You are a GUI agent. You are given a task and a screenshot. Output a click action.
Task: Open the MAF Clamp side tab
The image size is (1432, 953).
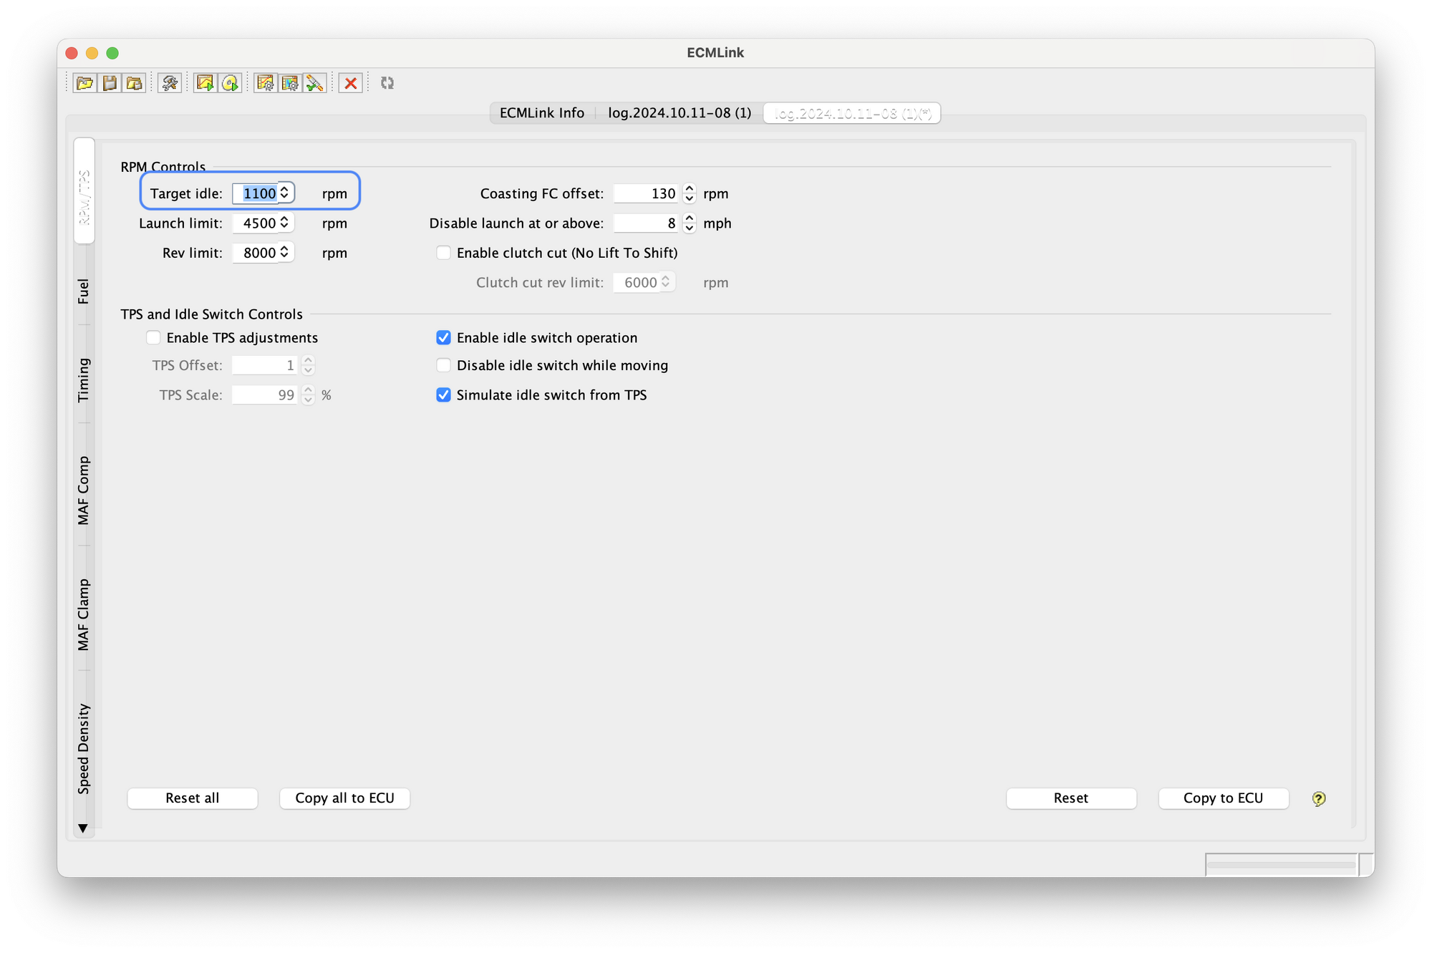point(84,614)
